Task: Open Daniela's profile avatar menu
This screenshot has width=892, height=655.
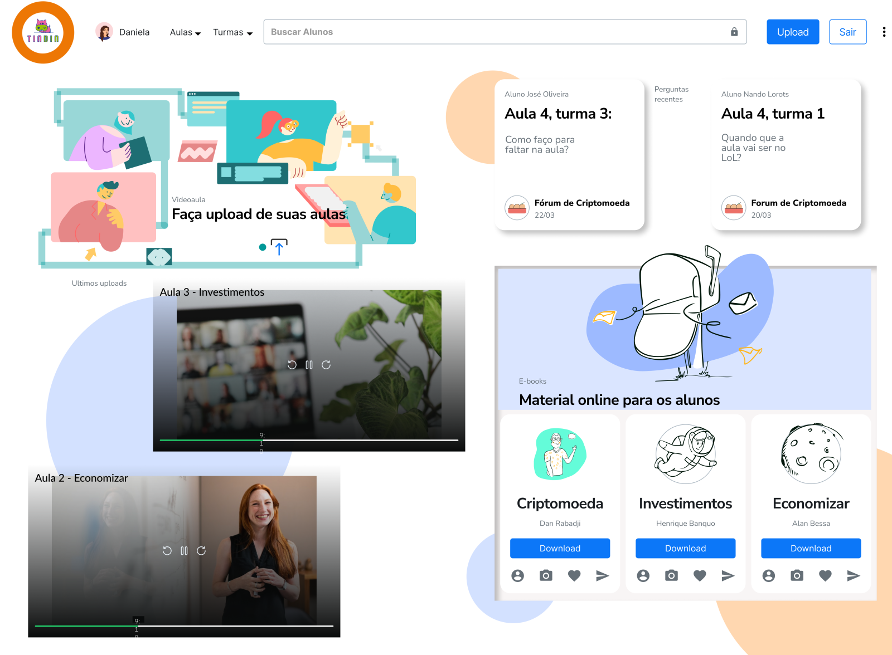Action: [x=104, y=32]
